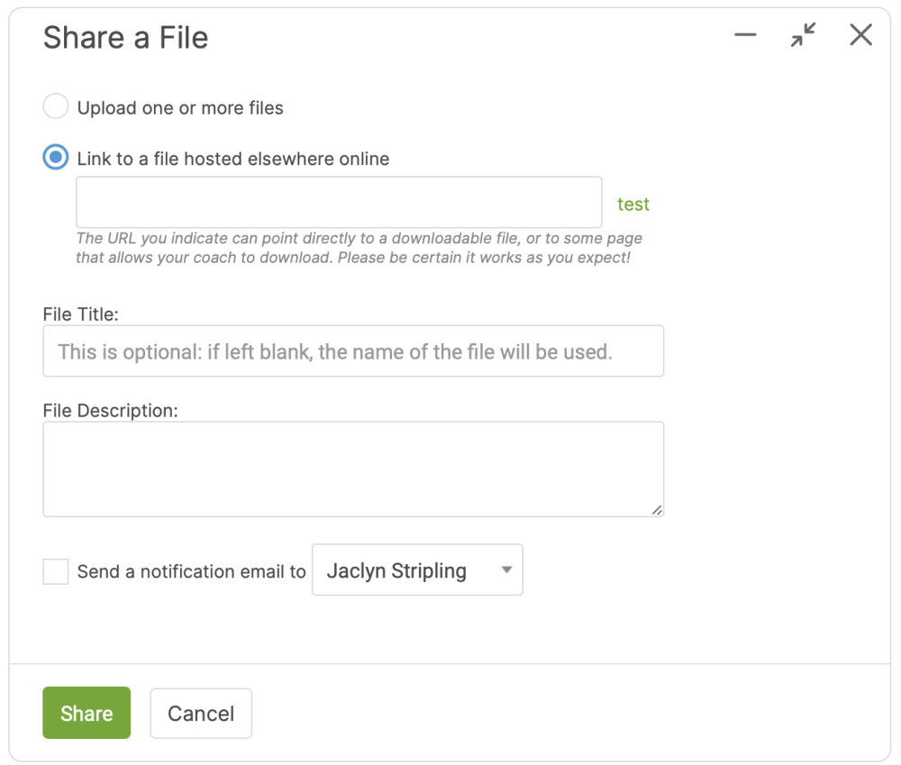Close the Share a File dialog

860,34
